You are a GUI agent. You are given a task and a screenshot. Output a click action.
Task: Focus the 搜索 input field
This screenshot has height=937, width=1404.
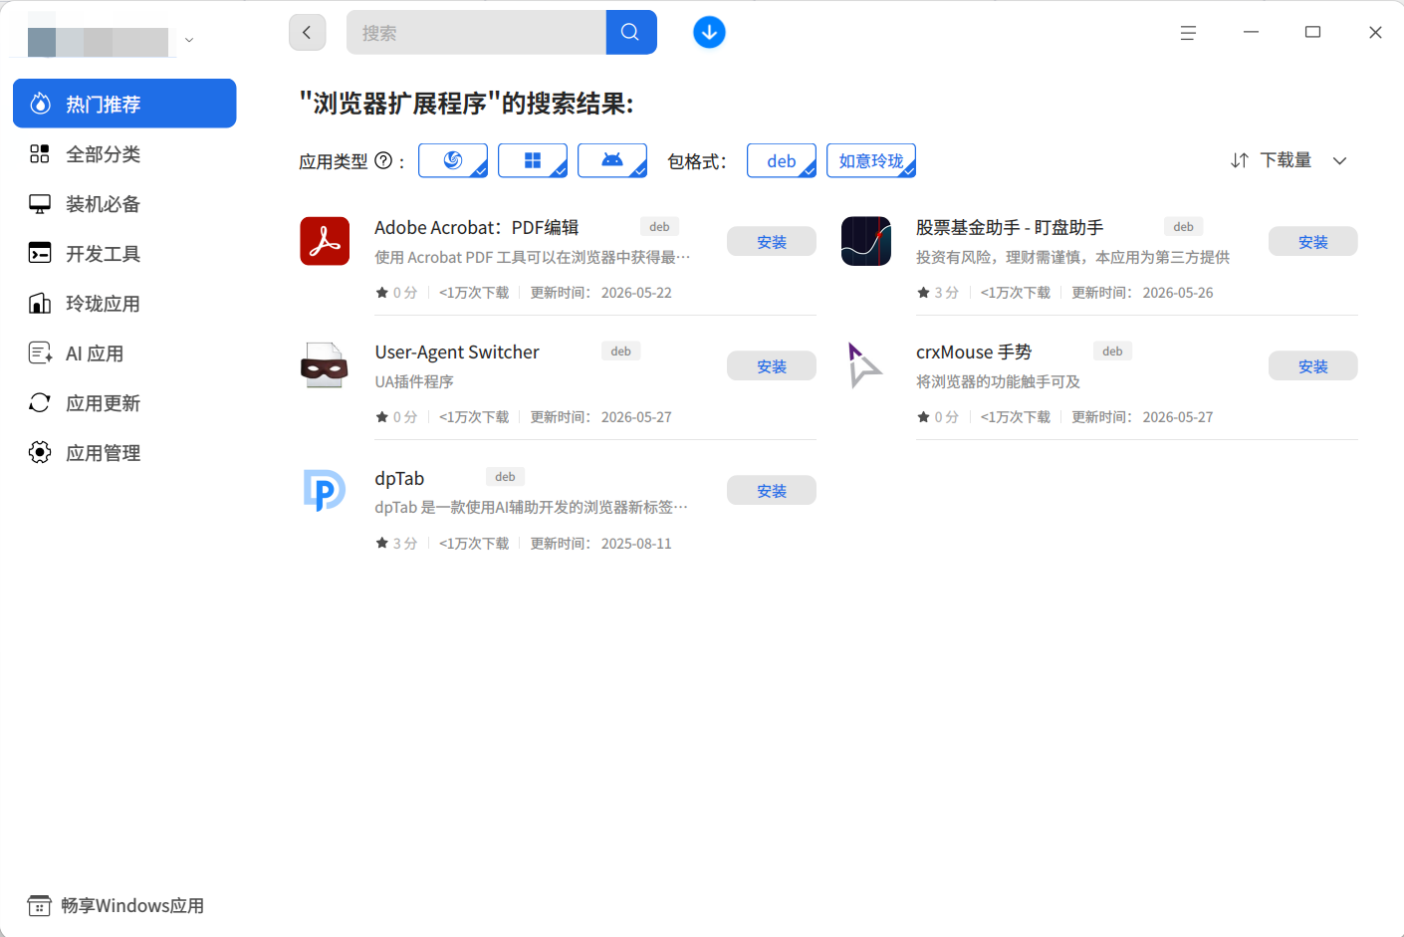(x=476, y=33)
